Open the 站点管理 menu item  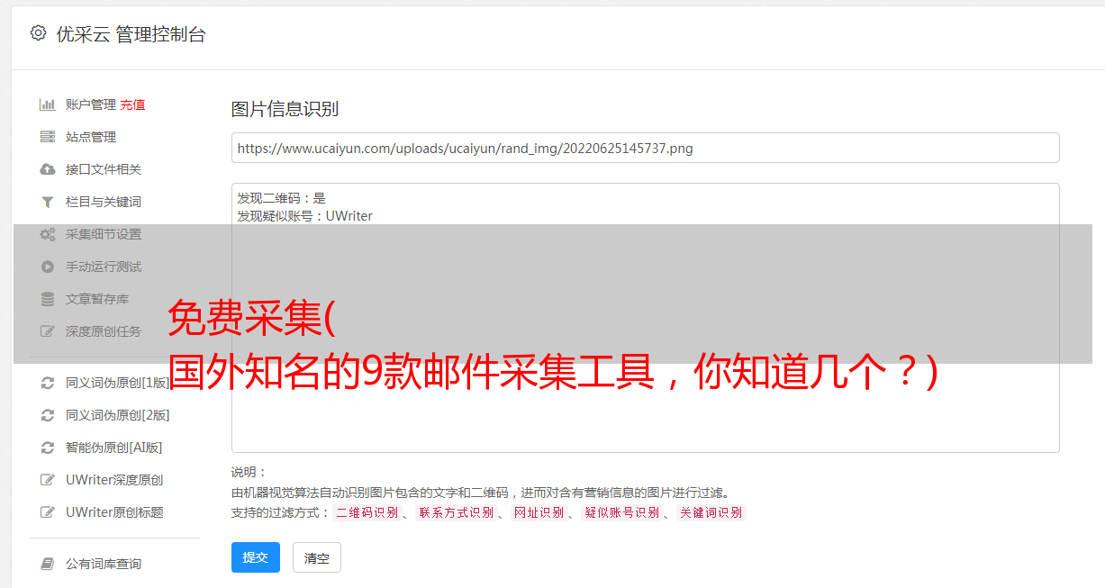[91, 137]
